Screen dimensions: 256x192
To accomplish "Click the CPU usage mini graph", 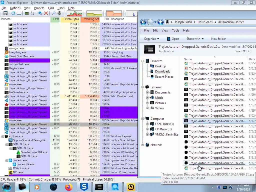I will point(74,13).
